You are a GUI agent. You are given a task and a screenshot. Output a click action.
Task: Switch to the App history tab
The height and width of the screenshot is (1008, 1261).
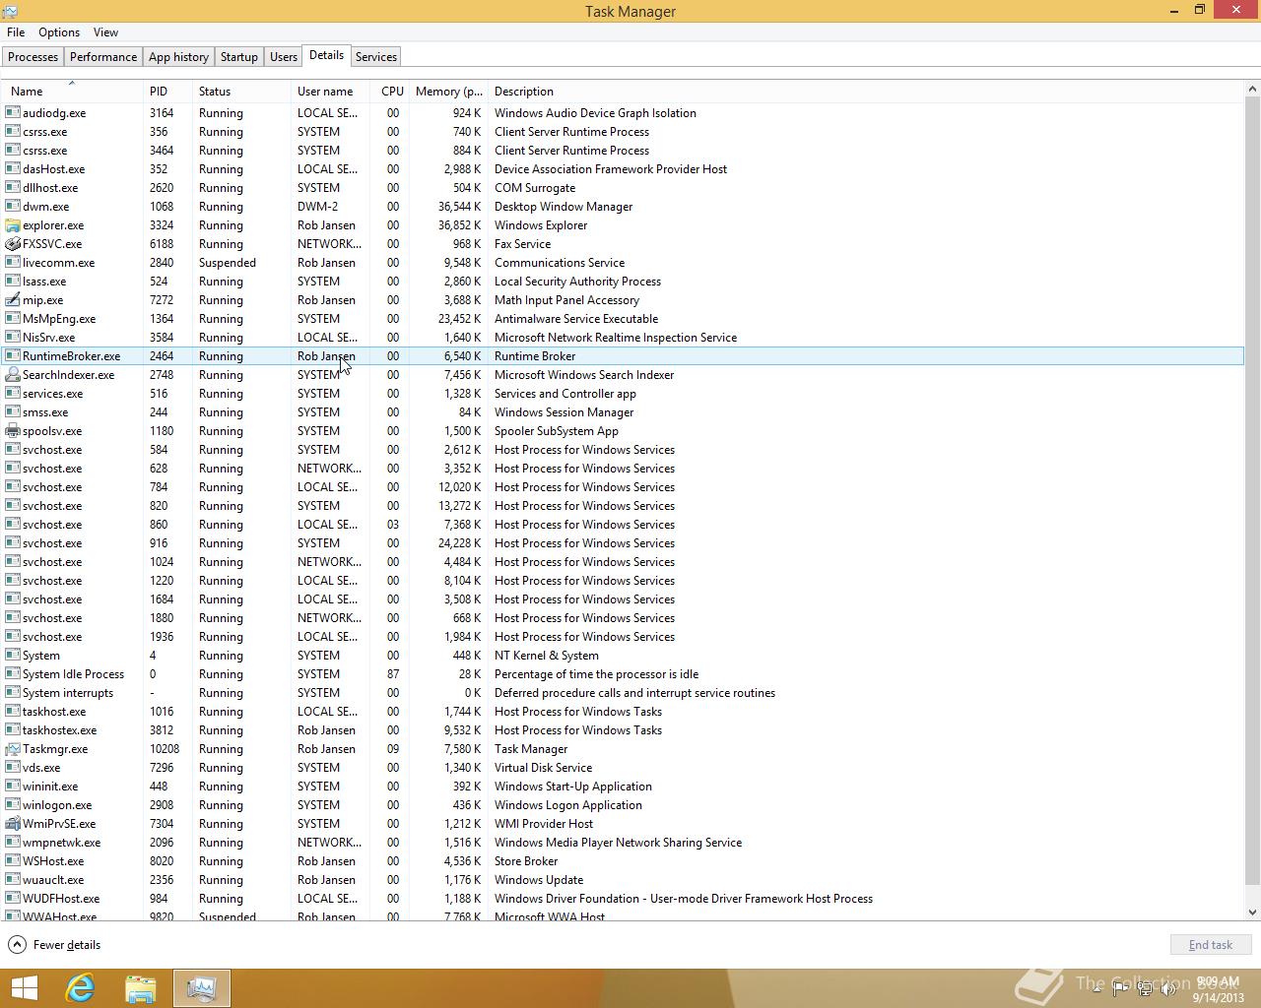pyautogui.click(x=178, y=57)
